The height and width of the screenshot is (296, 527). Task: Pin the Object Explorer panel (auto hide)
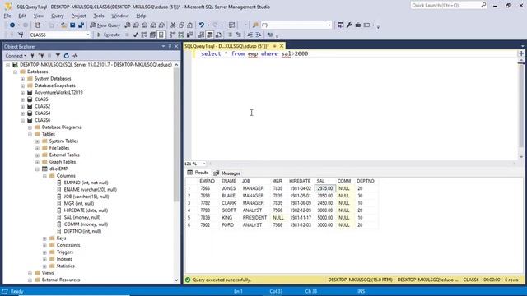170,46
